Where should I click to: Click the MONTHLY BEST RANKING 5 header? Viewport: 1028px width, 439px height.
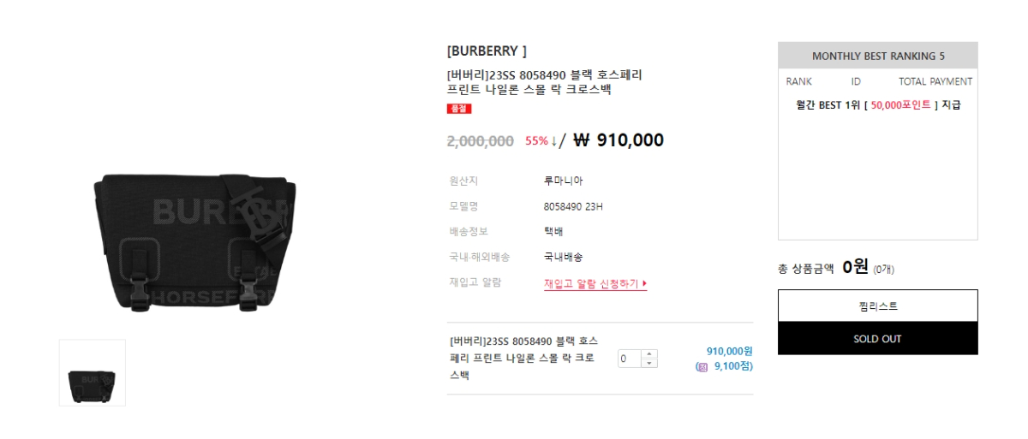877,56
